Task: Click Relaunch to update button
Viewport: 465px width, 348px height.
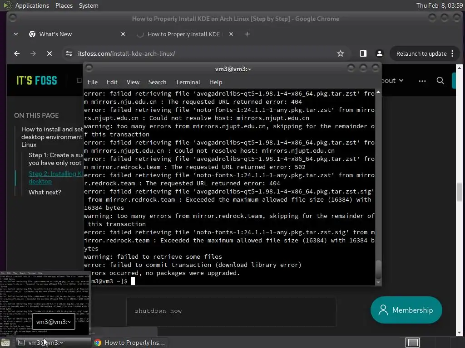Action: click(x=421, y=53)
